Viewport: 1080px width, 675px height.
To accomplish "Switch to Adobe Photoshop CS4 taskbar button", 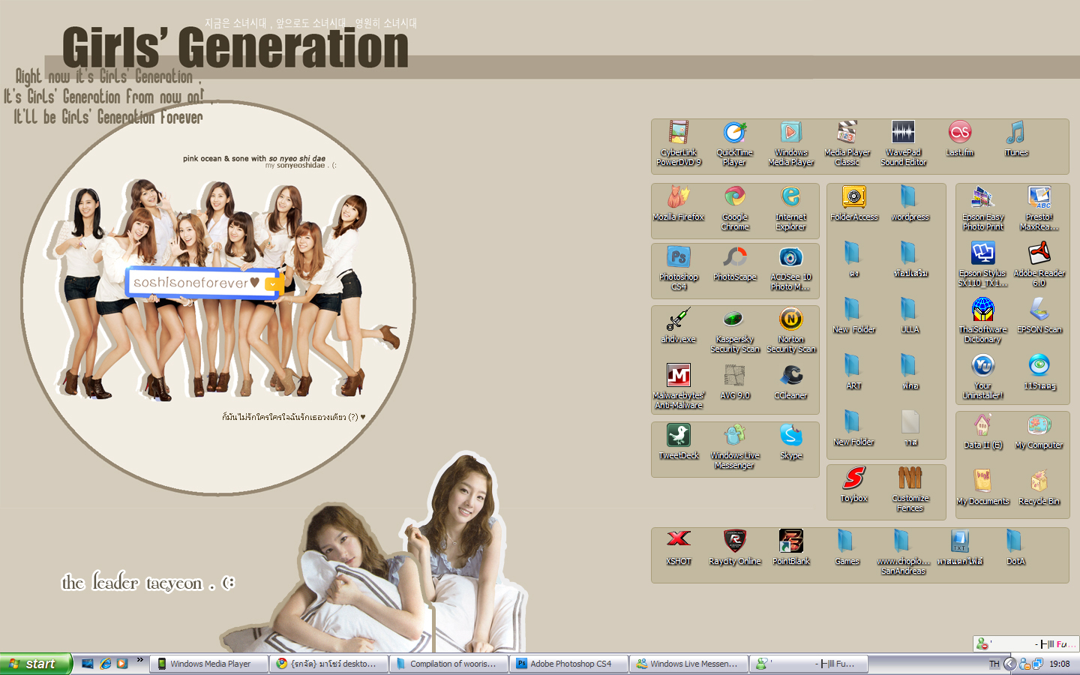I will pyautogui.click(x=569, y=664).
